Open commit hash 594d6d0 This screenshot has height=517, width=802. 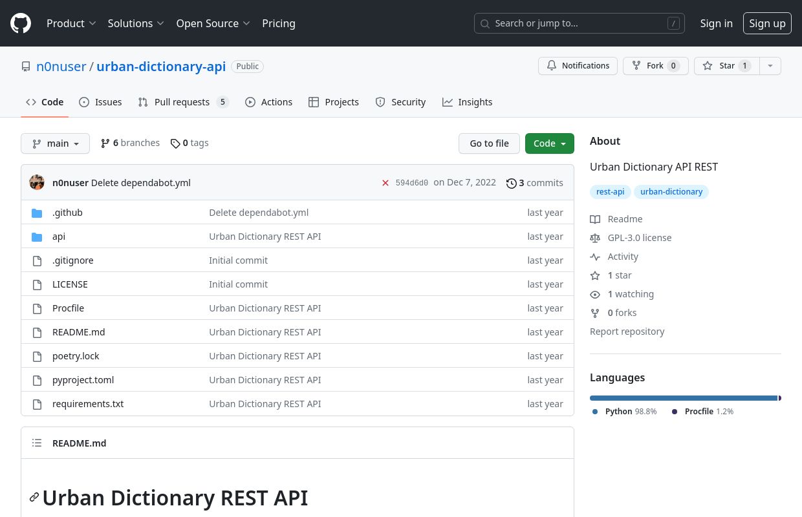(x=412, y=183)
